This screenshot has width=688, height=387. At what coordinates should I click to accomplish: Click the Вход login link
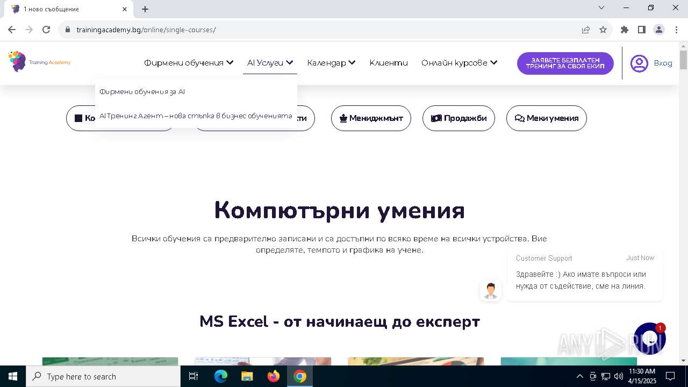point(663,63)
